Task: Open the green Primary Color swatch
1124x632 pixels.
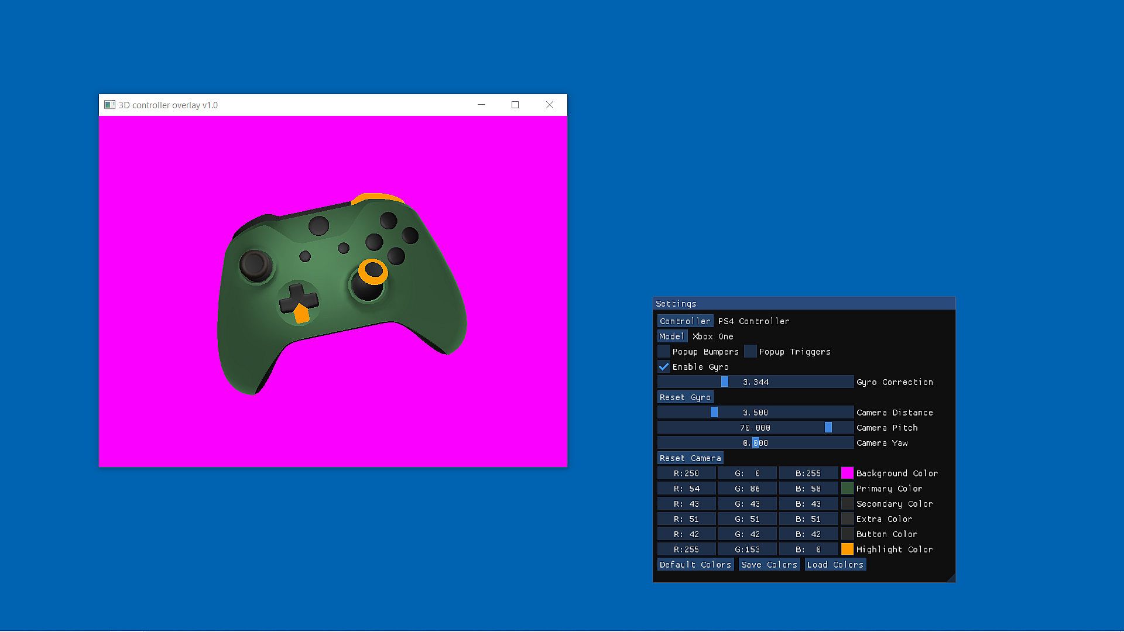Action: (x=847, y=489)
